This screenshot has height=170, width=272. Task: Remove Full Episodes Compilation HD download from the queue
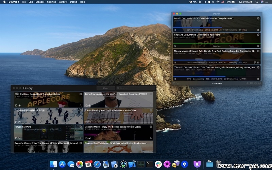coord(258,18)
